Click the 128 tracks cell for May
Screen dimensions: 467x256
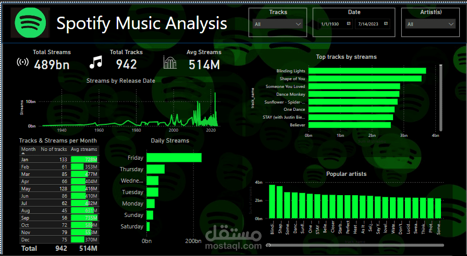(63, 189)
